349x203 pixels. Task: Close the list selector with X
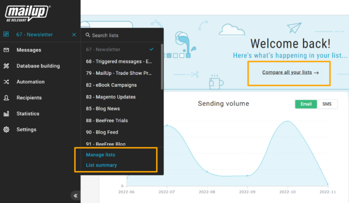74,35
